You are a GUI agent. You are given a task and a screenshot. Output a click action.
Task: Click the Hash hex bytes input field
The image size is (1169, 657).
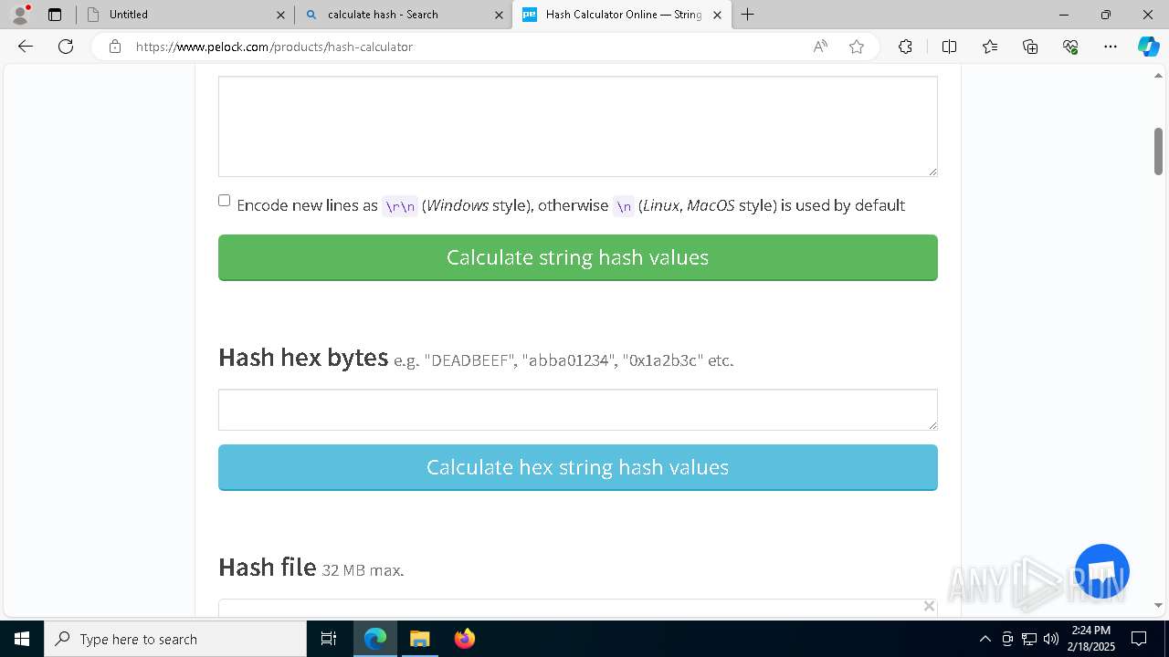pyautogui.click(x=577, y=410)
